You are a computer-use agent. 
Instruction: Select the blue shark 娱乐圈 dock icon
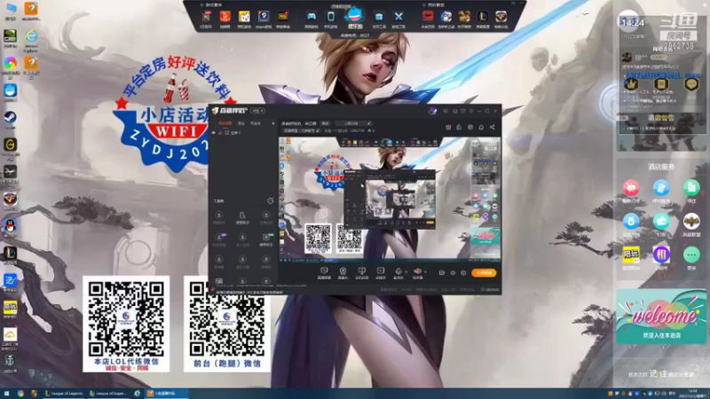(x=354, y=18)
